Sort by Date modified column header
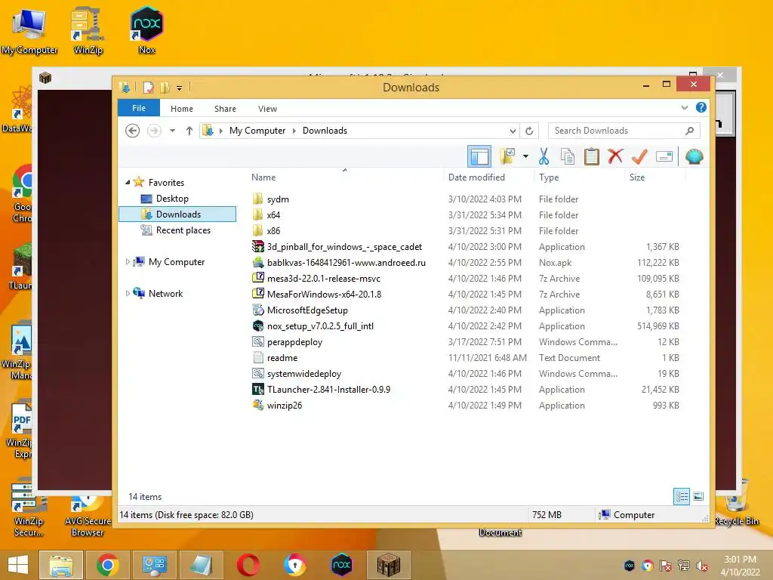 click(476, 177)
